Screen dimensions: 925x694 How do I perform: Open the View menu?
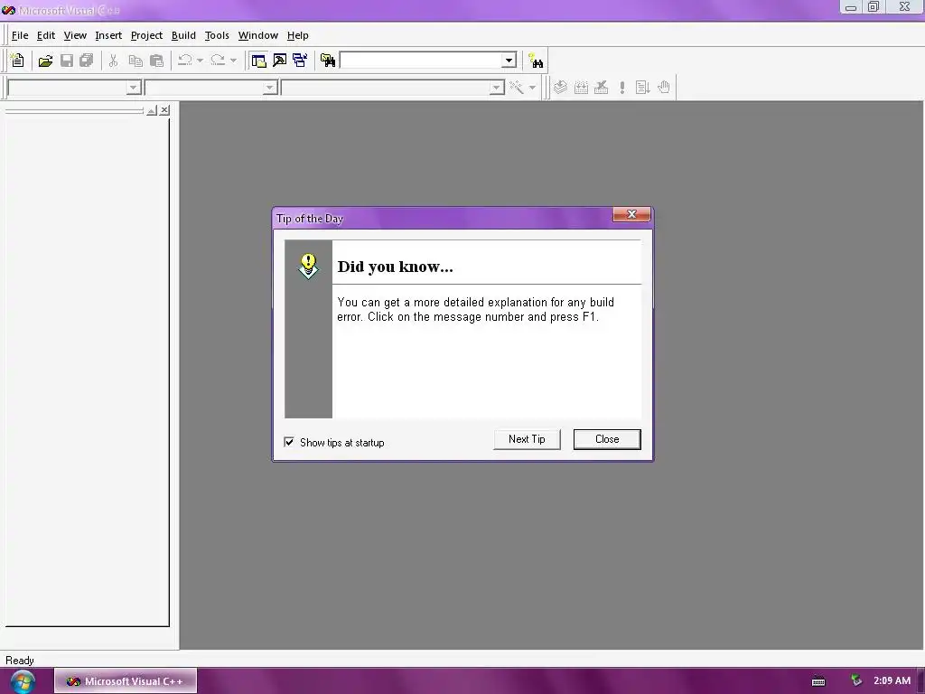tap(75, 35)
